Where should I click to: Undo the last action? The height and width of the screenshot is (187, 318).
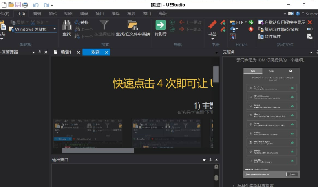(x=36, y=4)
